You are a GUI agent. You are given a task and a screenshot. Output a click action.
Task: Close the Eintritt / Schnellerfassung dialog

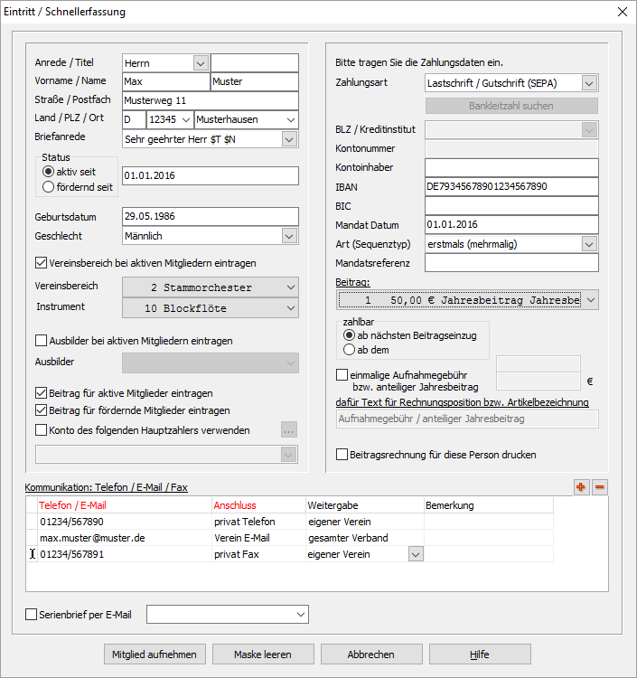(621, 12)
